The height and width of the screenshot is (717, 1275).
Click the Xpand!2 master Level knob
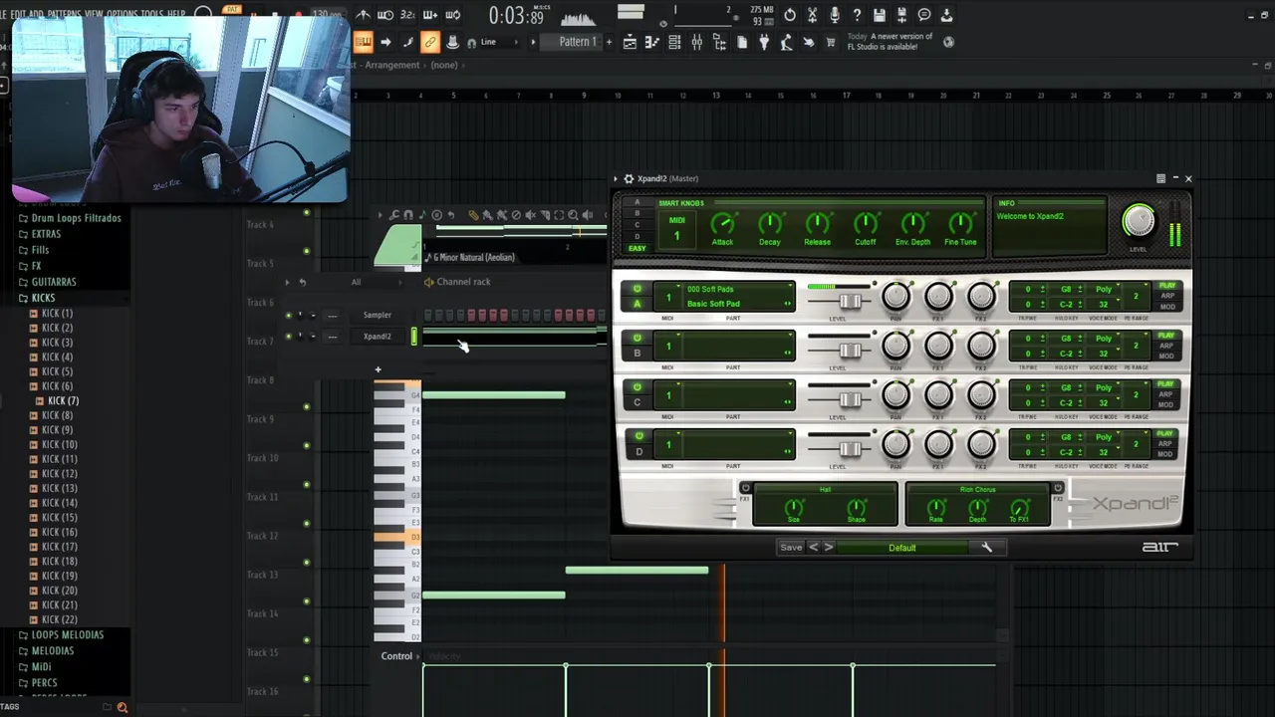pyautogui.click(x=1139, y=221)
